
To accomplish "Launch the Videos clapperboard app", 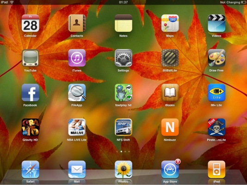I will [216, 23].
